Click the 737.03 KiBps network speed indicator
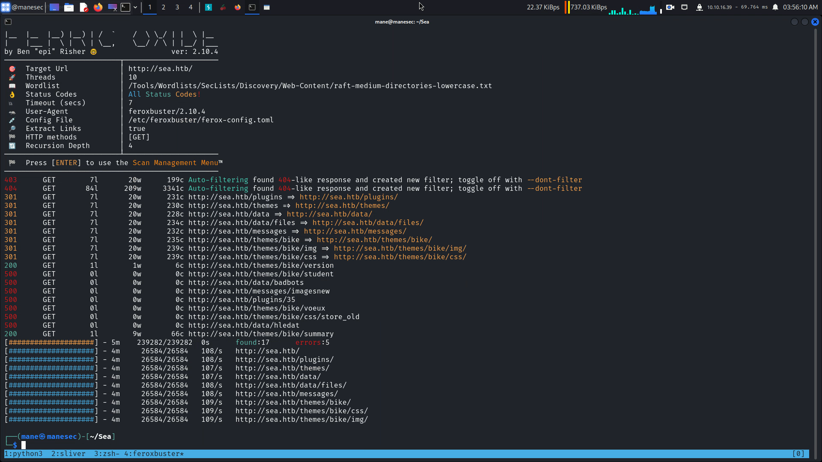 pyautogui.click(x=589, y=7)
